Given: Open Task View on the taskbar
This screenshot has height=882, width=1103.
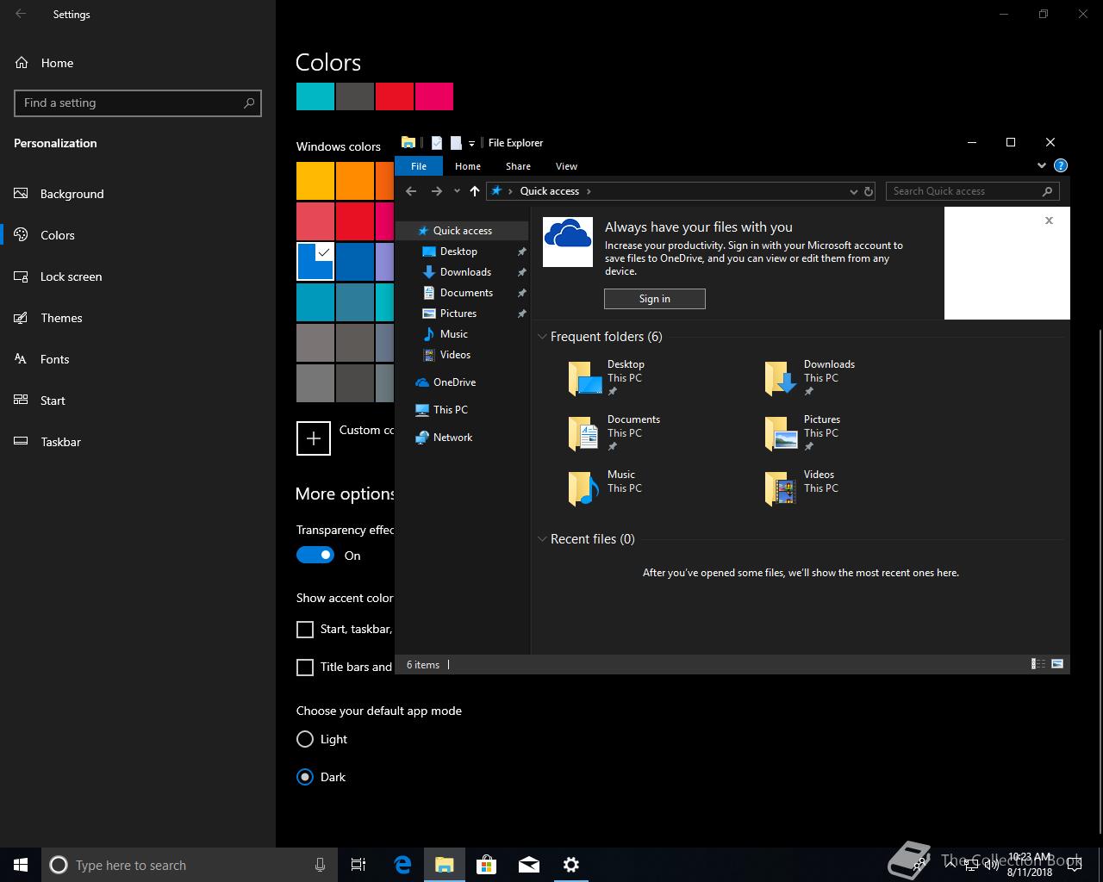Looking at the screenshot, I should point(358,865).
